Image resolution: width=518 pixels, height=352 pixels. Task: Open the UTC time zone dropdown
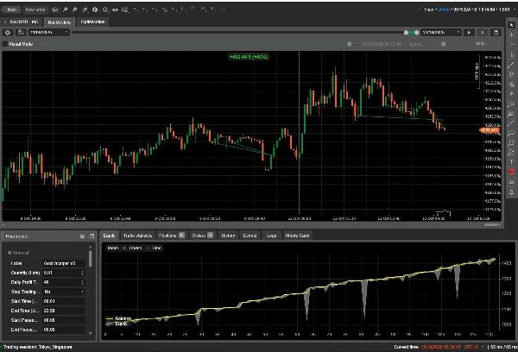pyautogui.click(x=483, y=347)
